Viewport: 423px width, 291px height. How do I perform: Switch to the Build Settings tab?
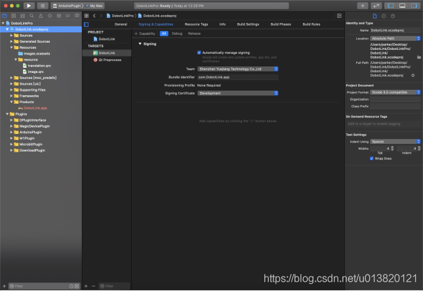[248, 24]
